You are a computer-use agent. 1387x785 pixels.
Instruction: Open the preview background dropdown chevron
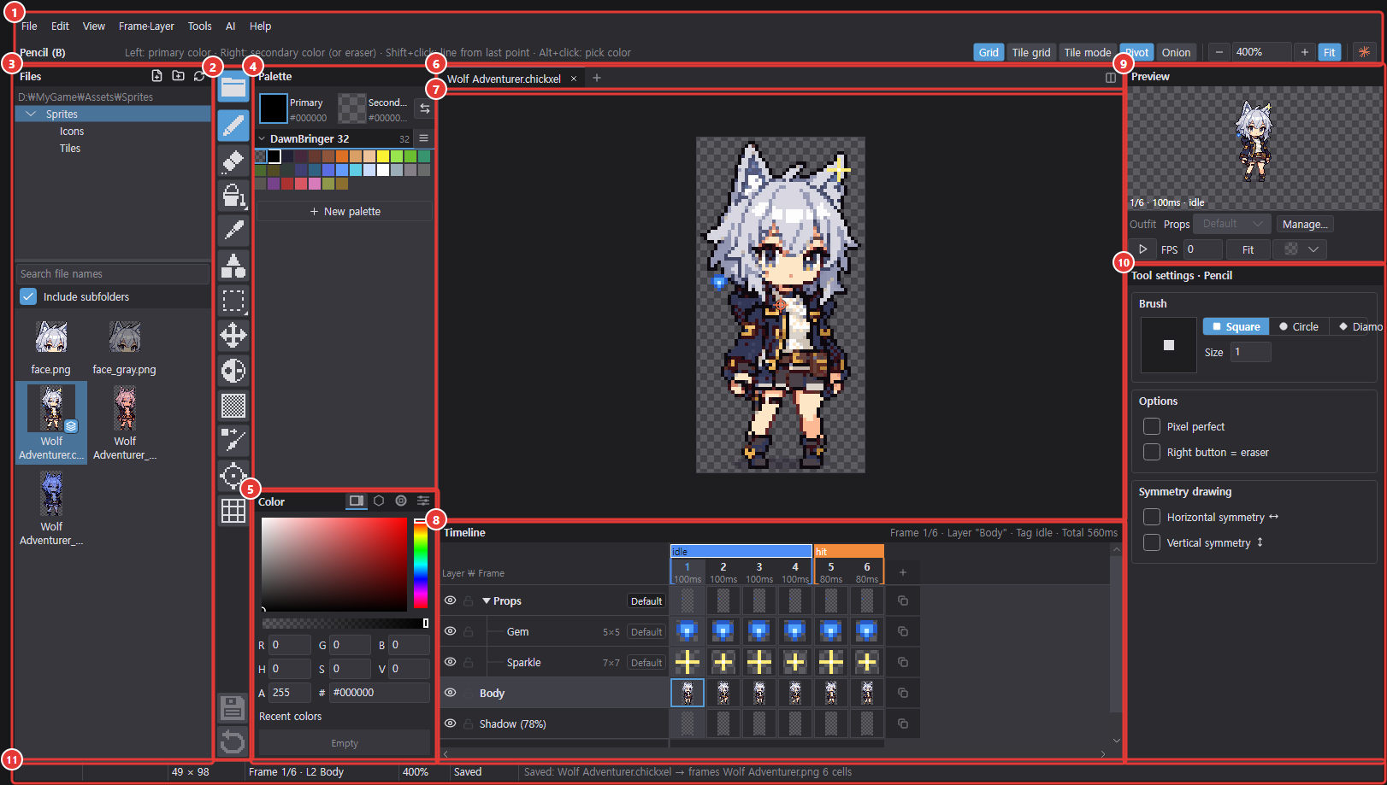point(1313,249)
